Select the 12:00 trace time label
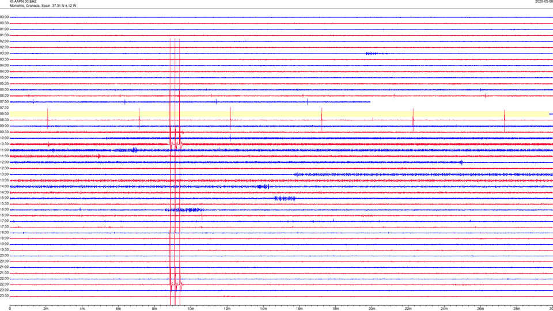Viewport: 553px width, 311px height. tap(4, 162)
